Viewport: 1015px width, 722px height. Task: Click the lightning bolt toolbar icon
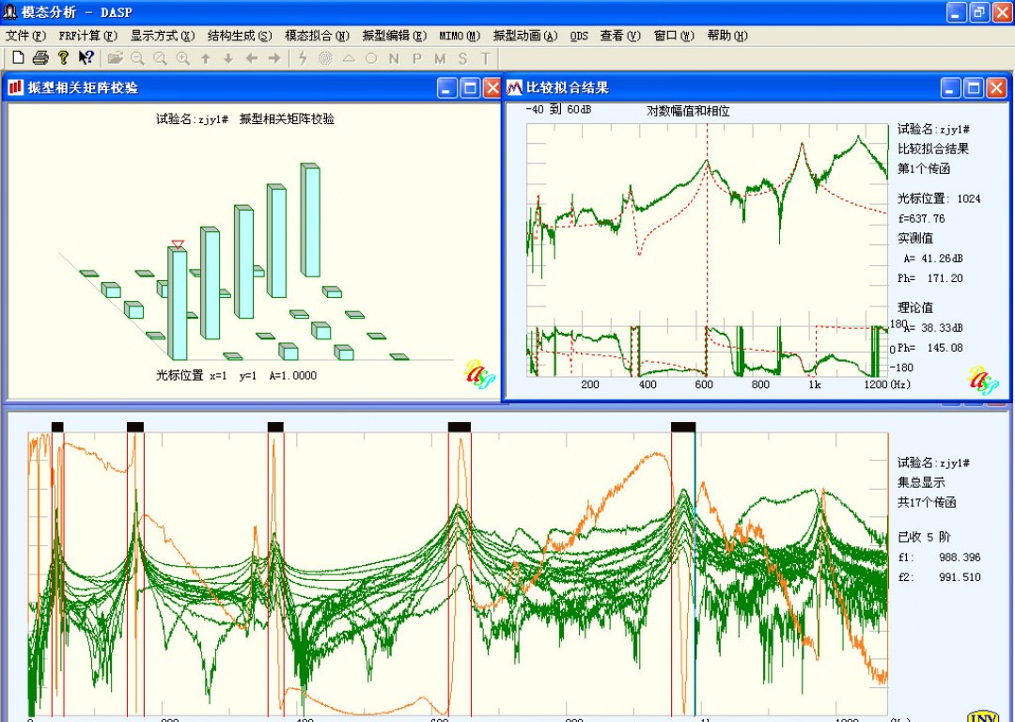click(x=303, y=58)
